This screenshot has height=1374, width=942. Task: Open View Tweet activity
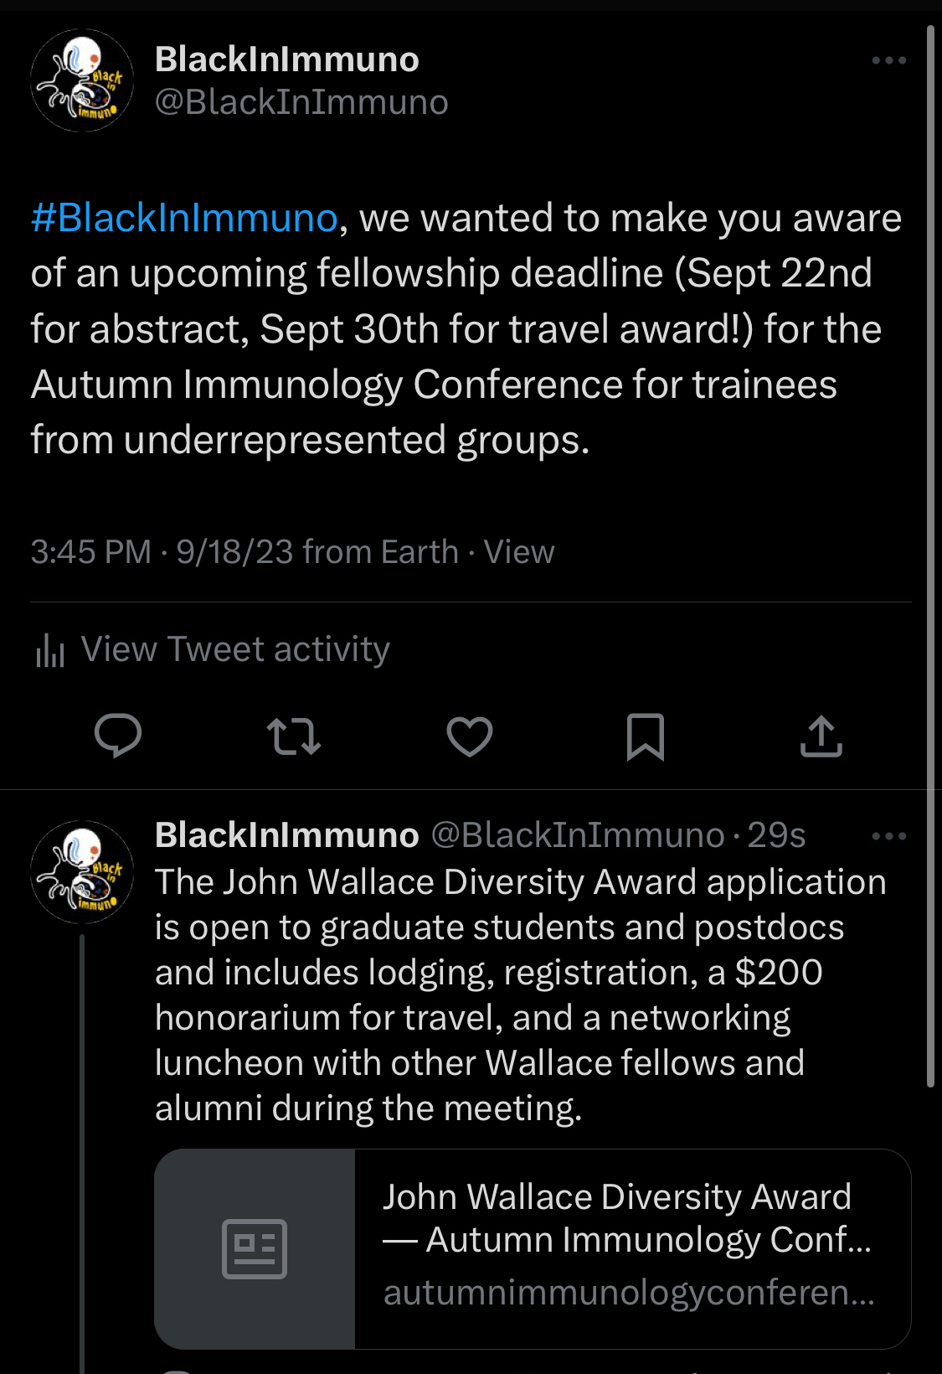coord(235,649)
